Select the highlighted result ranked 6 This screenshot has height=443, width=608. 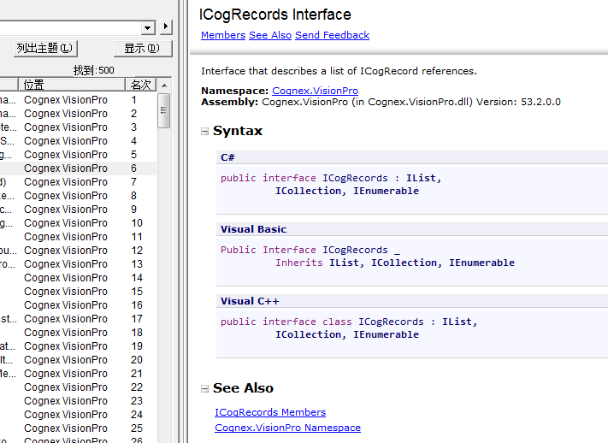pos(79,168)
